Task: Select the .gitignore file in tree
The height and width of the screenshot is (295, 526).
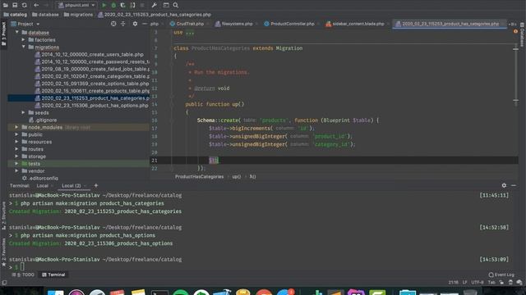Action: click(43, 120)
